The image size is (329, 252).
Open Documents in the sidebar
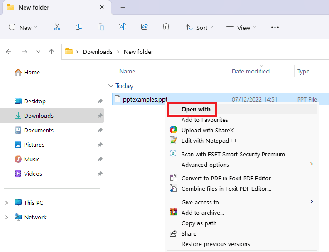[x=52, y=130]
